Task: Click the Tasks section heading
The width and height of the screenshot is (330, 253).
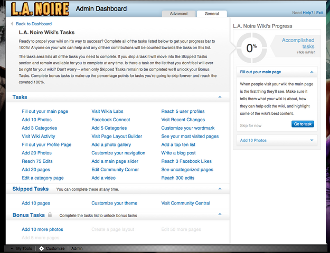Action: 20,97
